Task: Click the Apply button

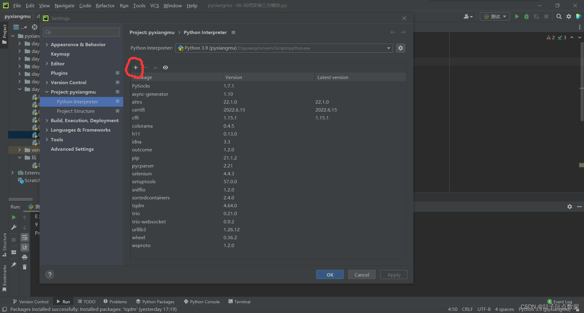Action: (x=394, y=275)
